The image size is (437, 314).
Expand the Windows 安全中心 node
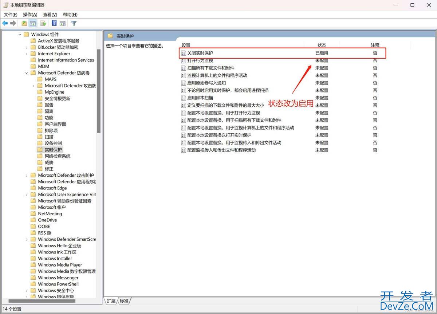click(x=27, y=290)
